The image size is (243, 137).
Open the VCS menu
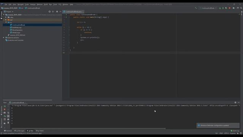pos(60,4)
